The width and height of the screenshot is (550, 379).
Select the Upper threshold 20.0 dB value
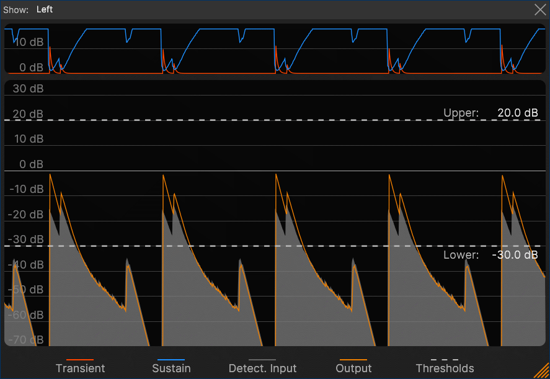(517, 113)
